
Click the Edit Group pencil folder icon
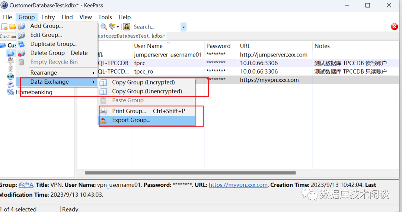click(21, 35)
